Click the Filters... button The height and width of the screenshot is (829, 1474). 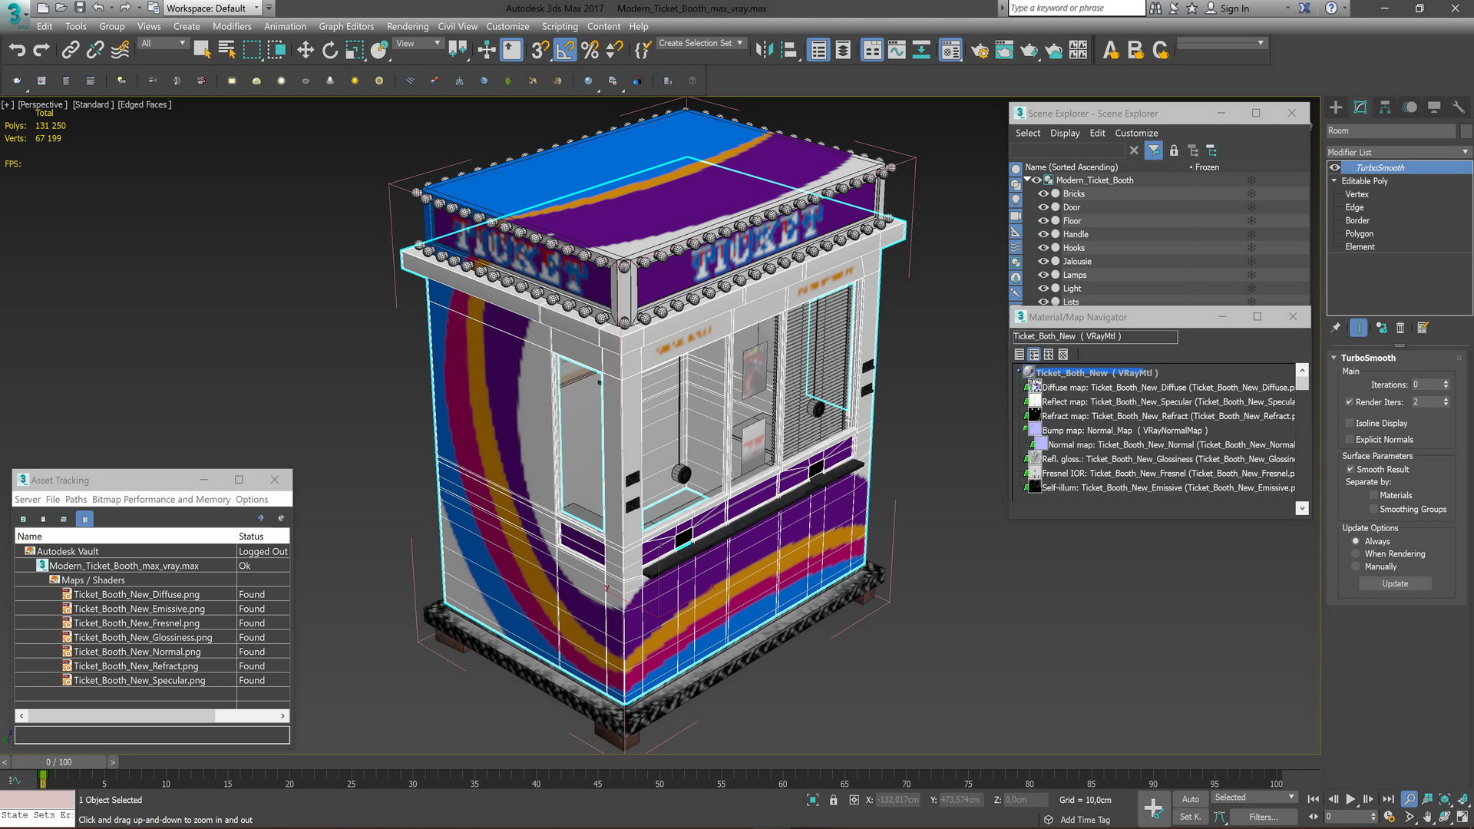pos(1263,817)
